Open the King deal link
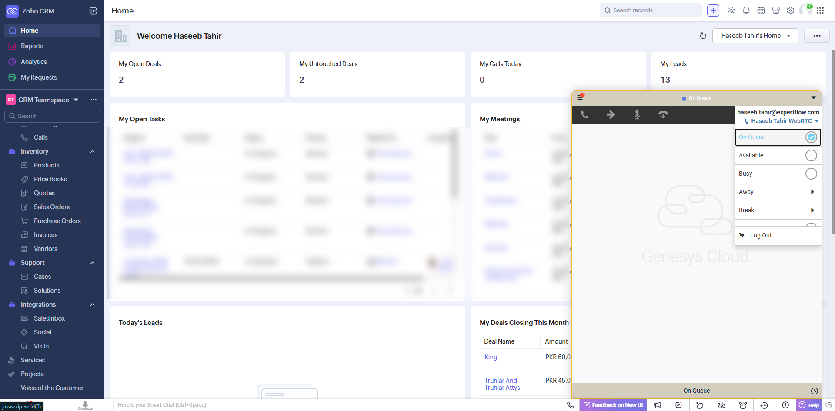This screenshot has width=835, height=411. click(491, 357)
